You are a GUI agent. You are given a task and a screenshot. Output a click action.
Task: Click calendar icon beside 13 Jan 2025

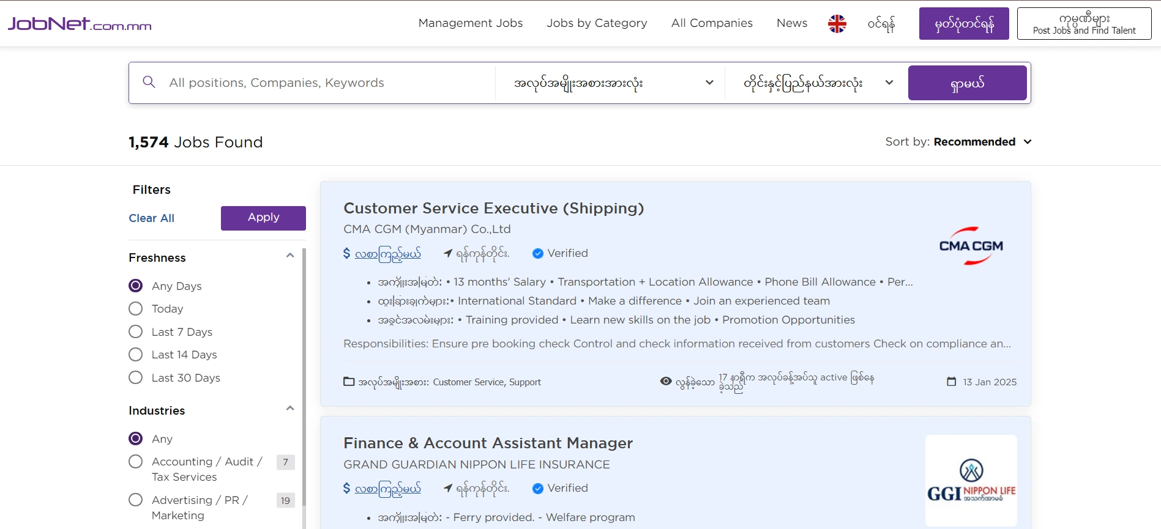pos(952,382)
